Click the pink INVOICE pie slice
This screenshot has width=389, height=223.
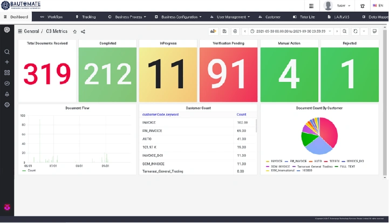coord(330,131)
